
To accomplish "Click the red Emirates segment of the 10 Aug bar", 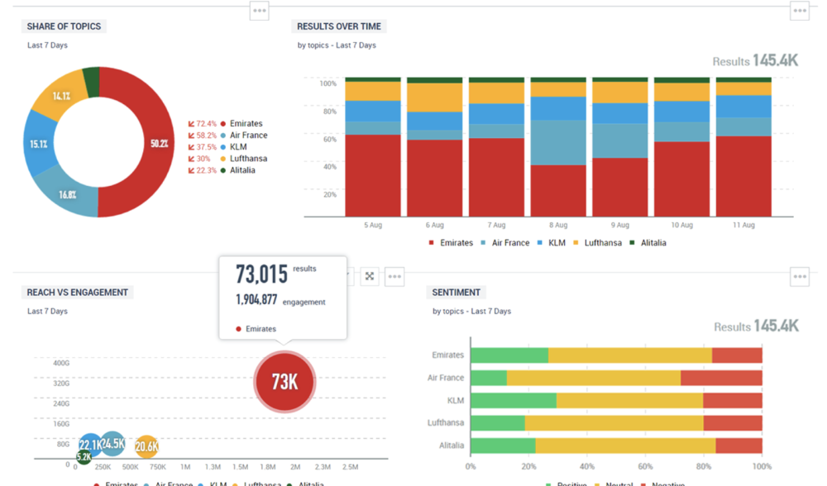I will (x=682, y=179).
